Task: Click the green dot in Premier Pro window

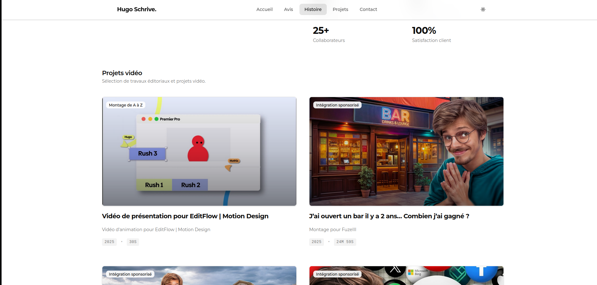Action: (x=156, y=119)
